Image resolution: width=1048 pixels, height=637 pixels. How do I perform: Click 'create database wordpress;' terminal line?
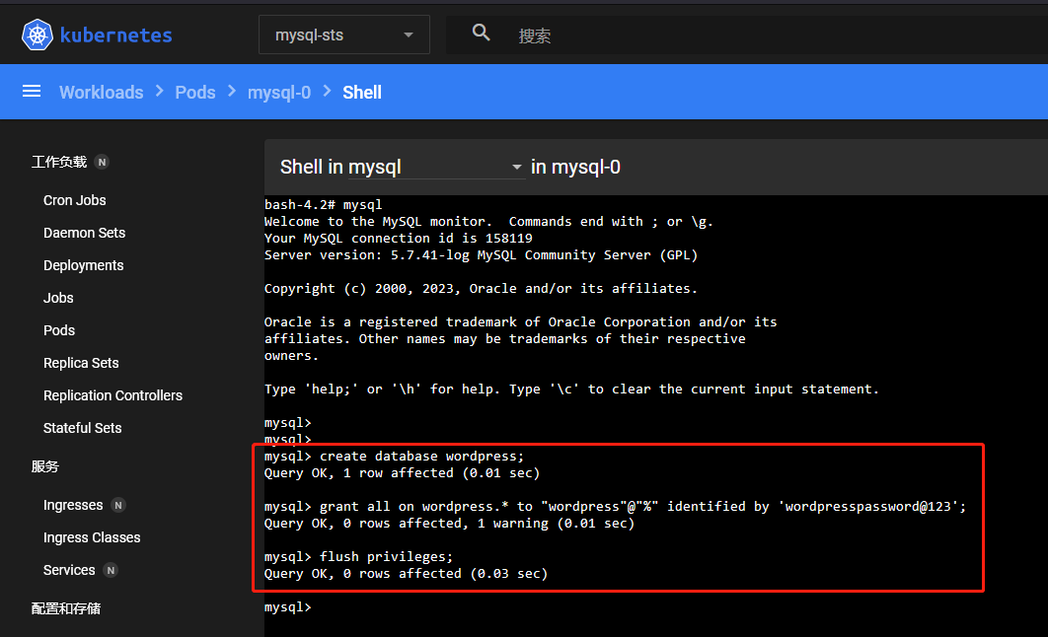pos(395,456)
